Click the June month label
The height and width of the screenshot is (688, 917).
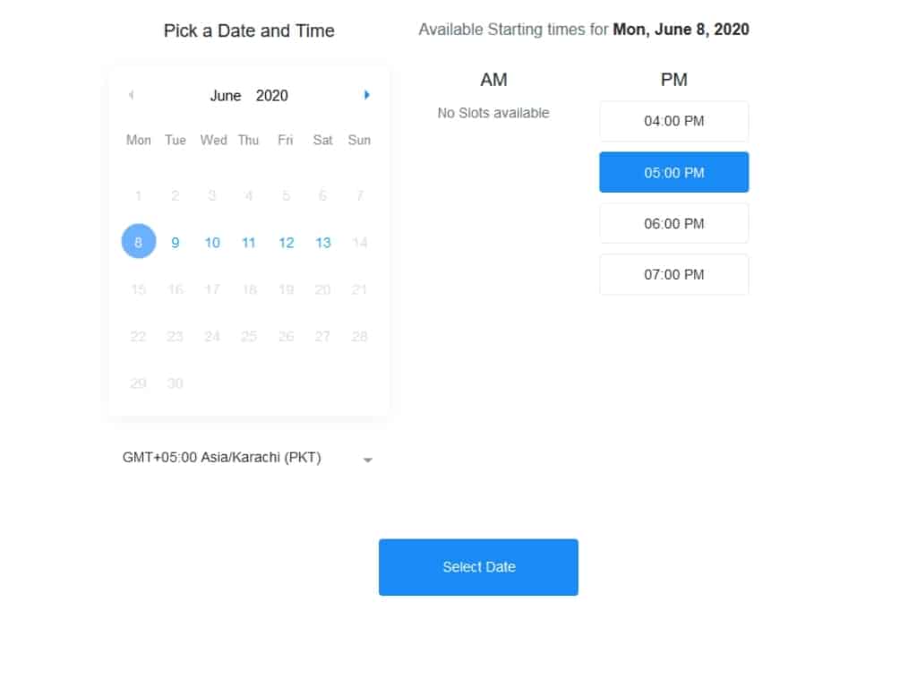(x=226, y=96)
